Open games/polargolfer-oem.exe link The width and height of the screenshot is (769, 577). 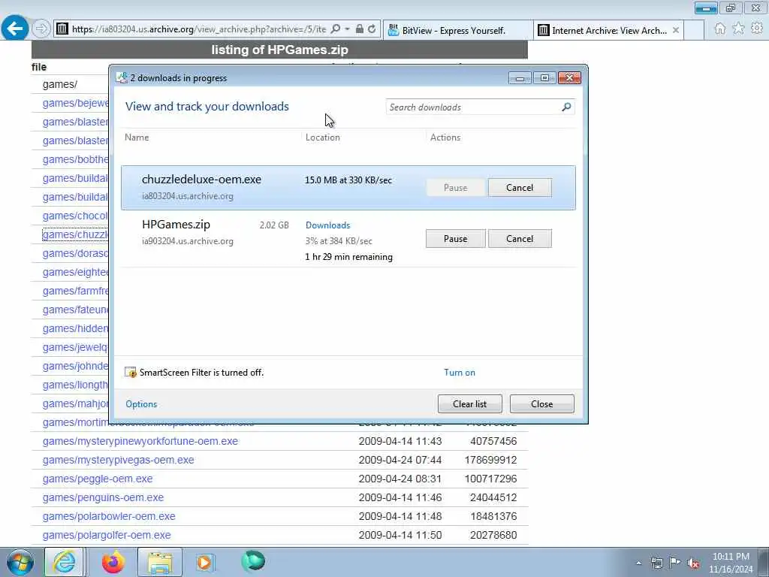click(107, 535)
